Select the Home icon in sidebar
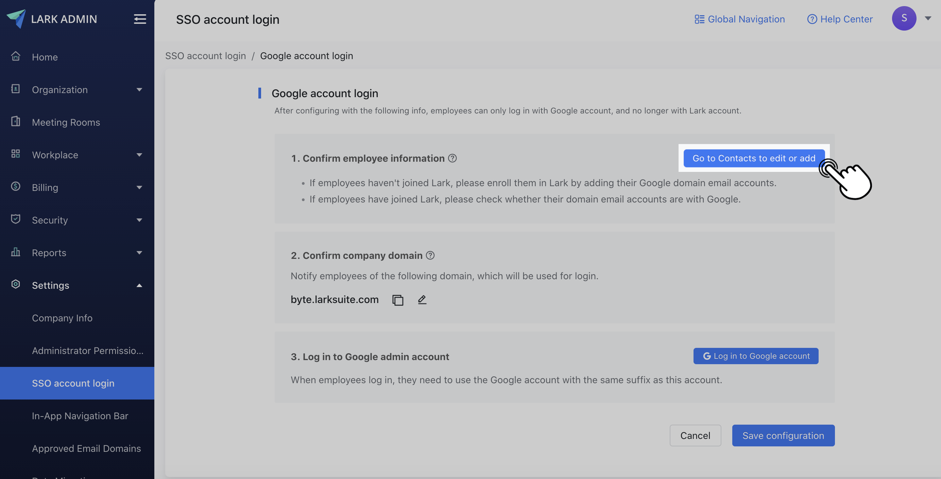Image resolution: width=941 pixels, height=479 pixels. 15,56
